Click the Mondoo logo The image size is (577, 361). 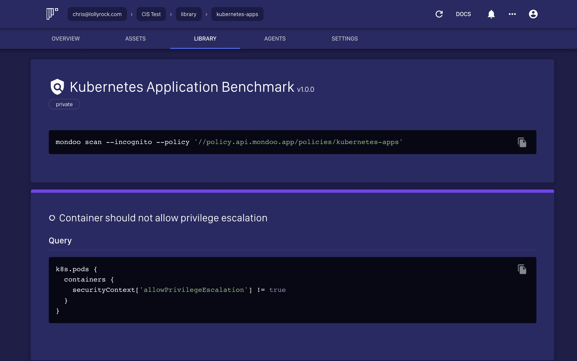(52, 14)
